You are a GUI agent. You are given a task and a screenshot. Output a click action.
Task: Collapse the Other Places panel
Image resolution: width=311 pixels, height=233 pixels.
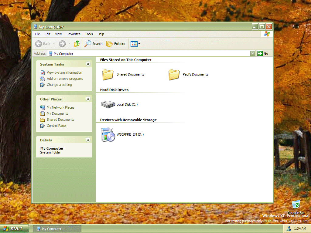click(x=88, y=99)
